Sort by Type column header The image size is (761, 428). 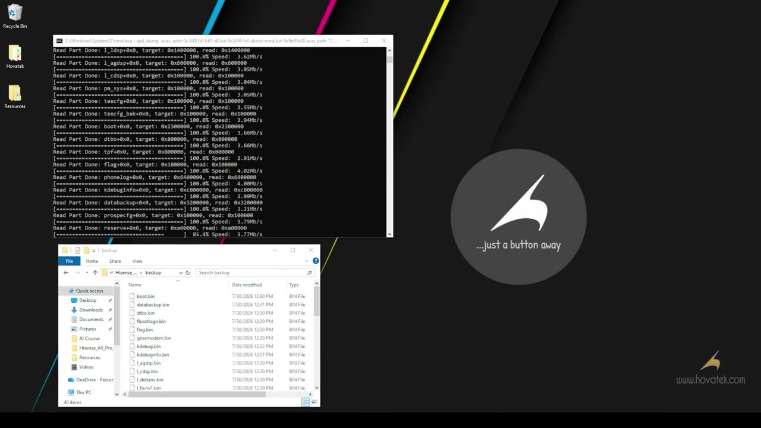(294, 285)
